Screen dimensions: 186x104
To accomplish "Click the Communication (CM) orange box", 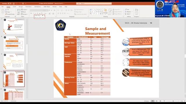I will pos(141,41).
